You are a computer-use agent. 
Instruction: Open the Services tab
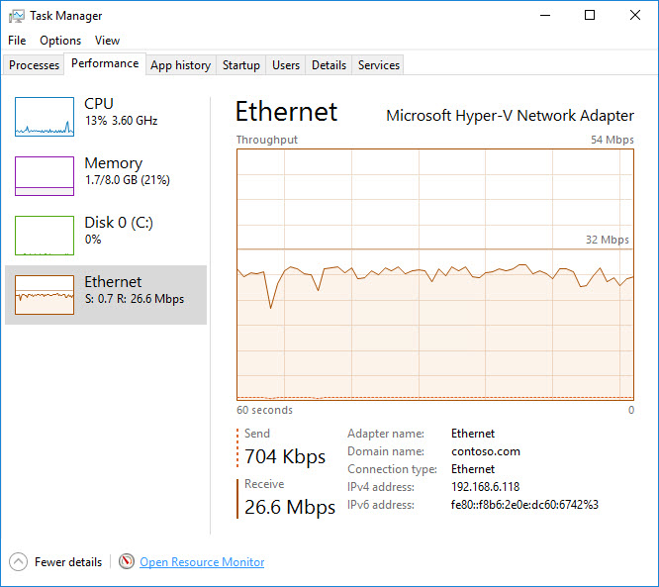(x=379, y=65)
